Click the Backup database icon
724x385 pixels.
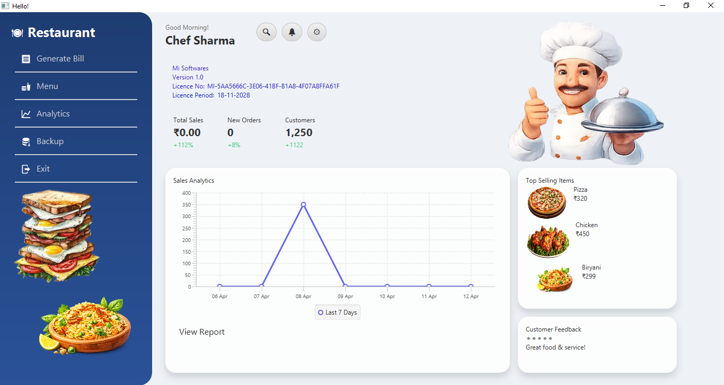coord(25,141)
